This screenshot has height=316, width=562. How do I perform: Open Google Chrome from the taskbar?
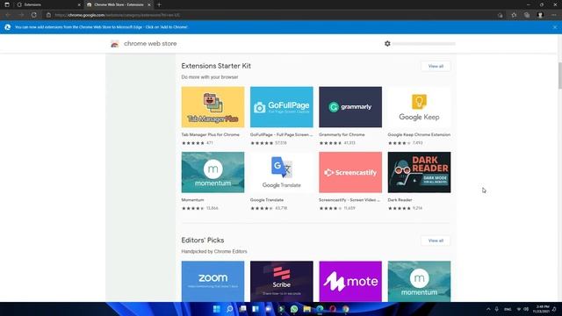click(x=345, y=309)
